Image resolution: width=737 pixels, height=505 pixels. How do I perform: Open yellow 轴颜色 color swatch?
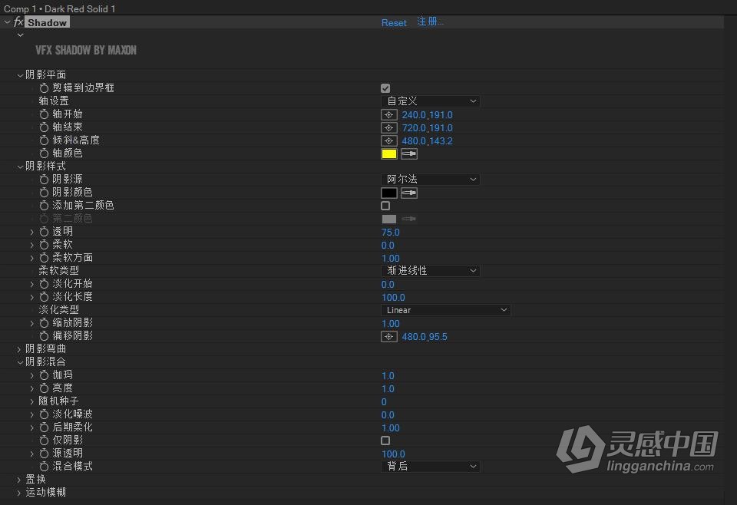pyautogui.click(x=388, y=153)
